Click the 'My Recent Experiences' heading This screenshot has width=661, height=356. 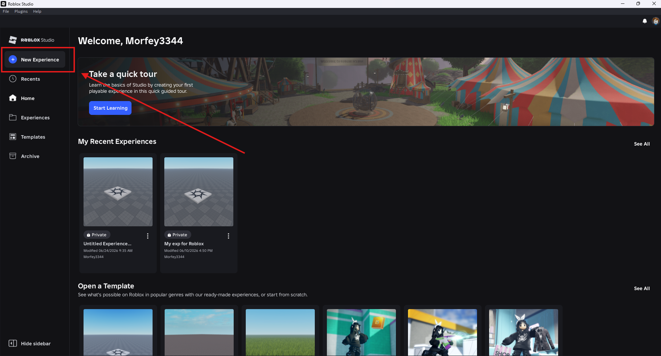point(117,141)
